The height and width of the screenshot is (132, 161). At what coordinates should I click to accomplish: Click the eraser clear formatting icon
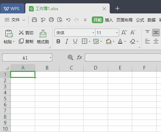pyautogui.click(x=133, y=41)
